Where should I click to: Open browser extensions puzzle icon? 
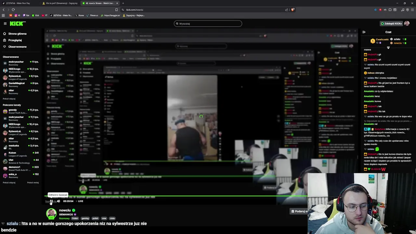390,10
